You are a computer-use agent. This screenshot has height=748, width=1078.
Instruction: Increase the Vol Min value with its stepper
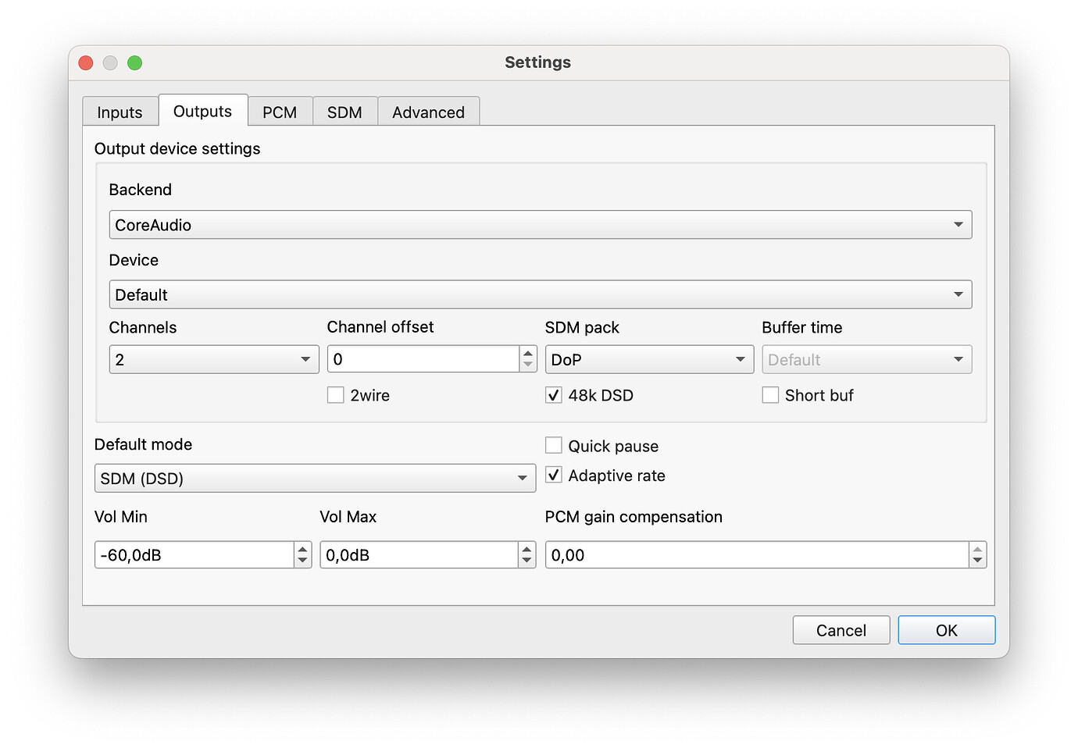302,550
